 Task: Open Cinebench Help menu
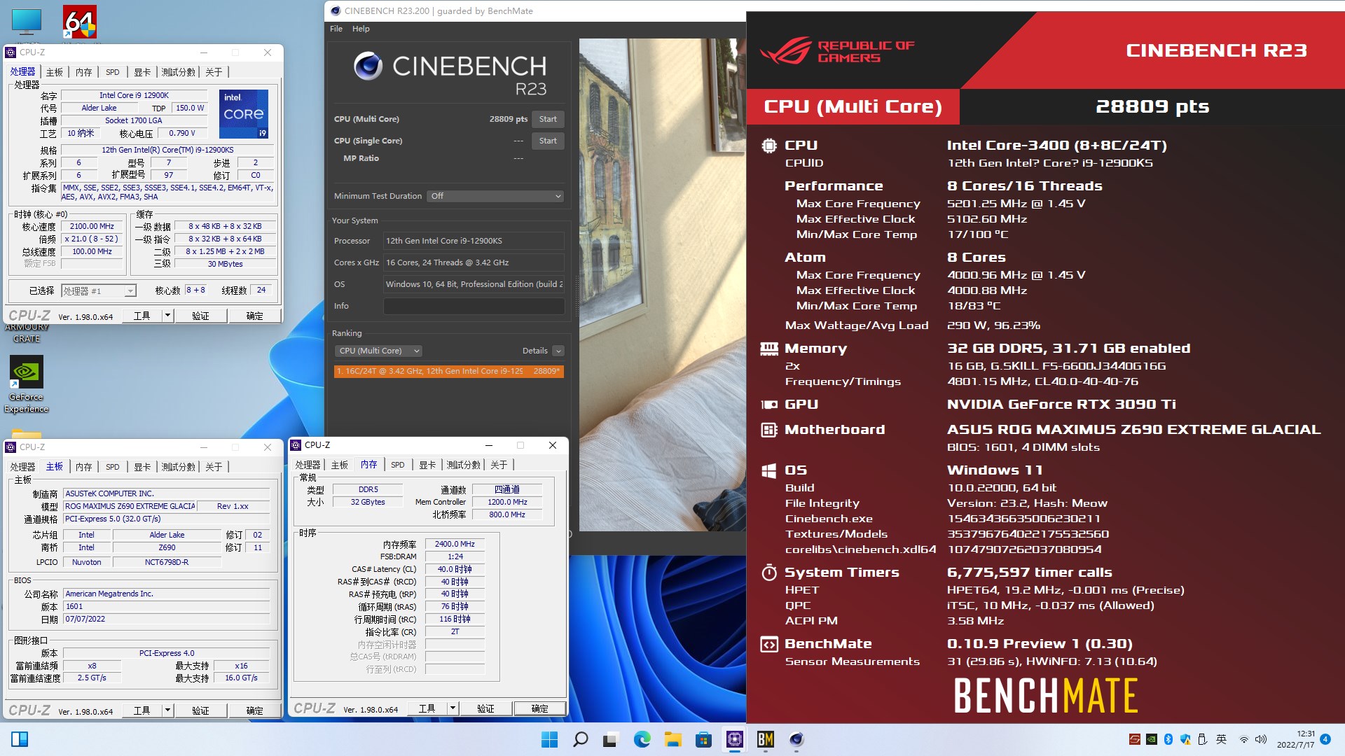coord(361,29)
